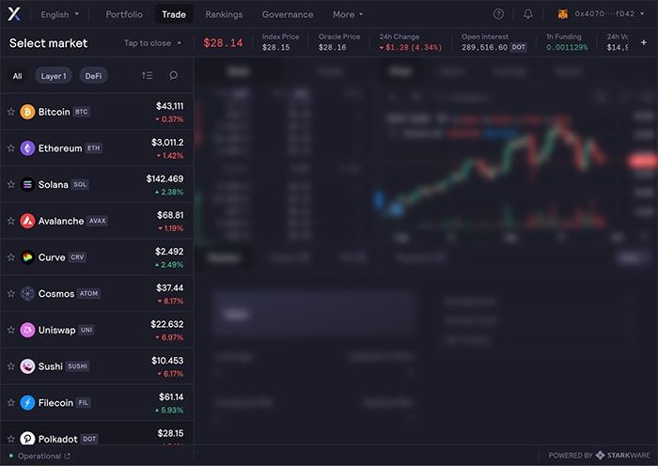
Task: Open the Operational status external link icon
Action: click(x=67, y=456)
